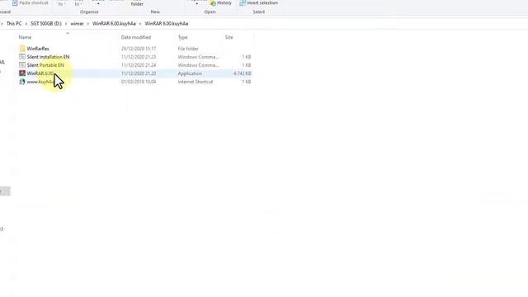This screenshot has height=297, width=528.
Task: Click the 4.743 KB size cell
Action: tap(242, 73)
